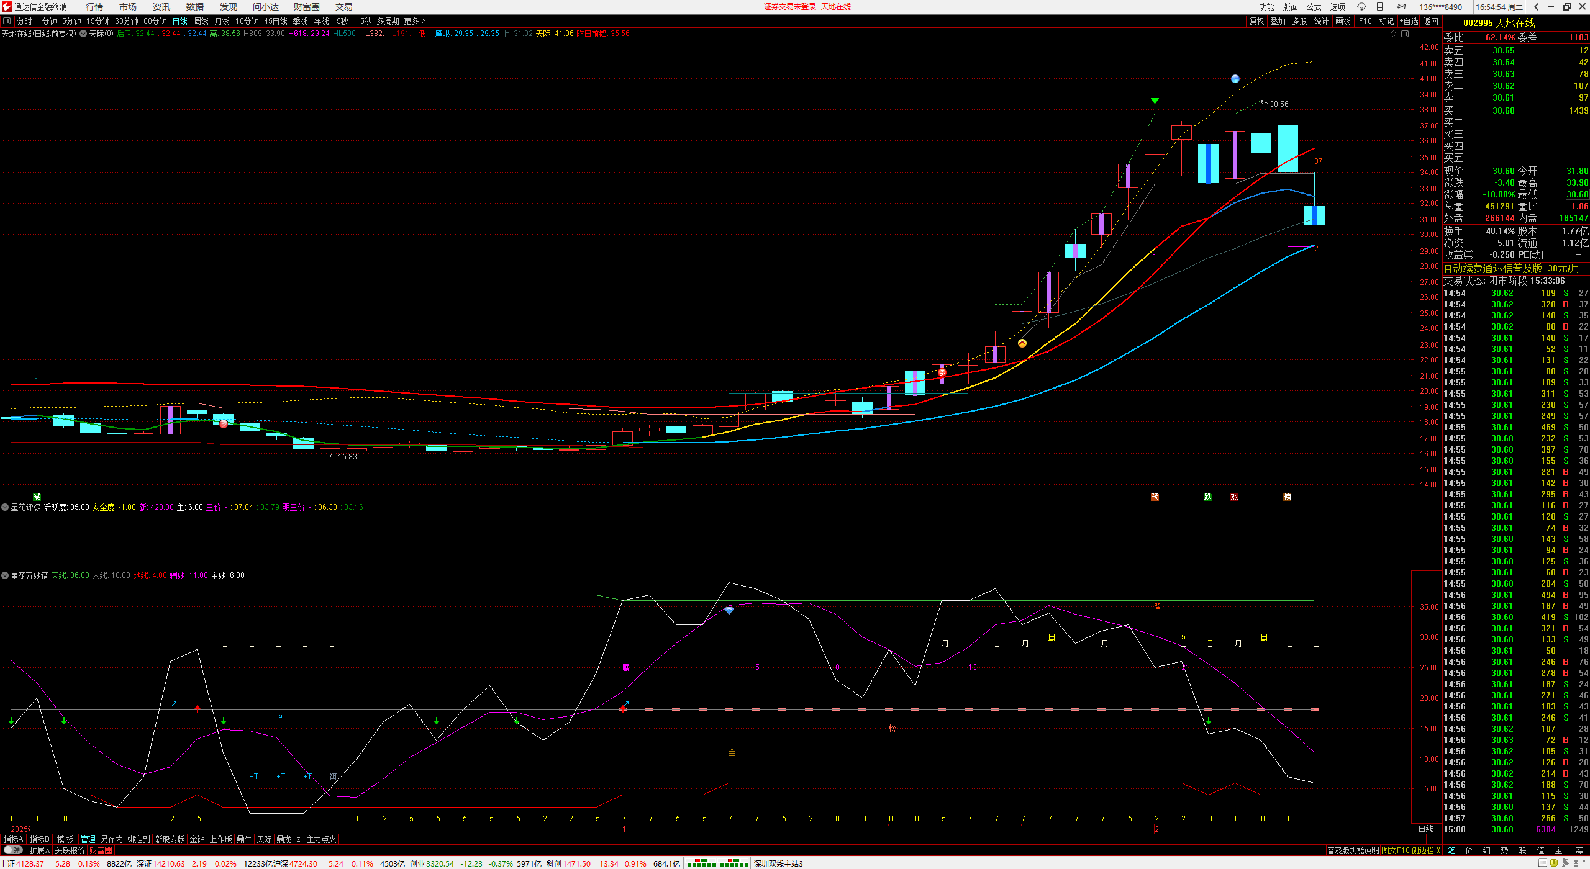Expand the 更多 timeframe options
Screen dimensions: 1590x869
click(414, 21)
